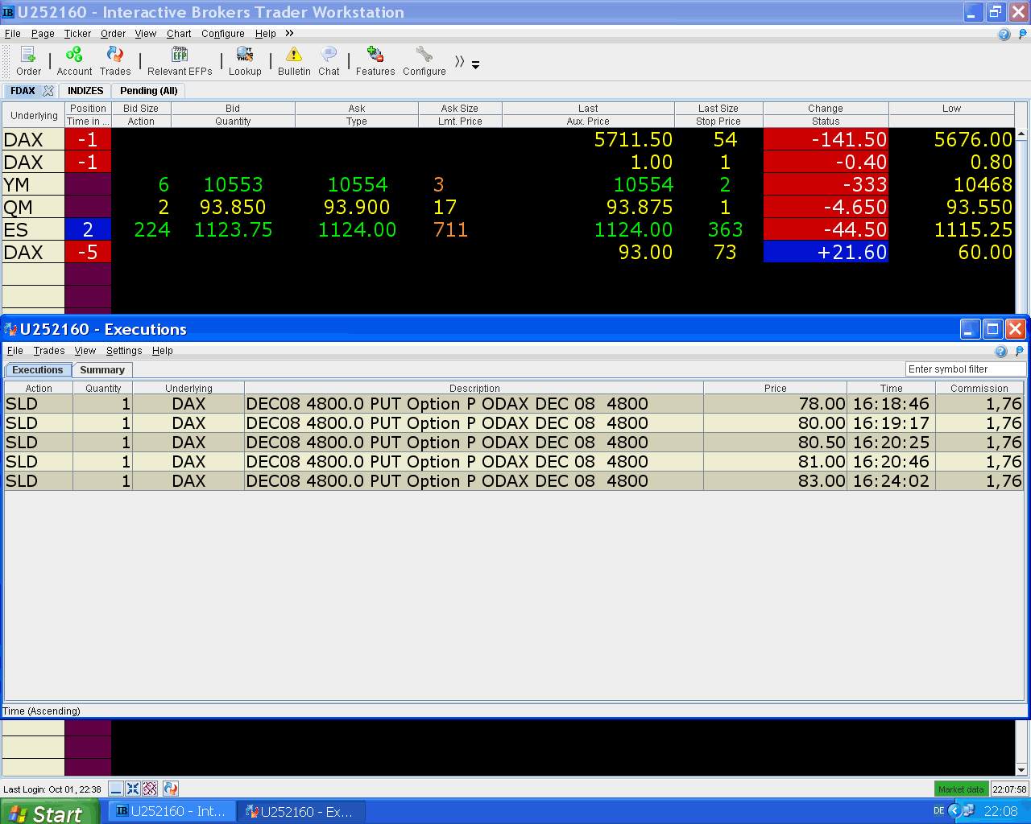1031x824 pixels.
Task: Switch to the INDIZES tab
Action: pos(85,91)
